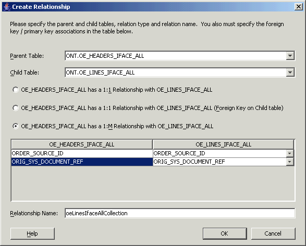Click the Cancel button

tap(273, 233)
